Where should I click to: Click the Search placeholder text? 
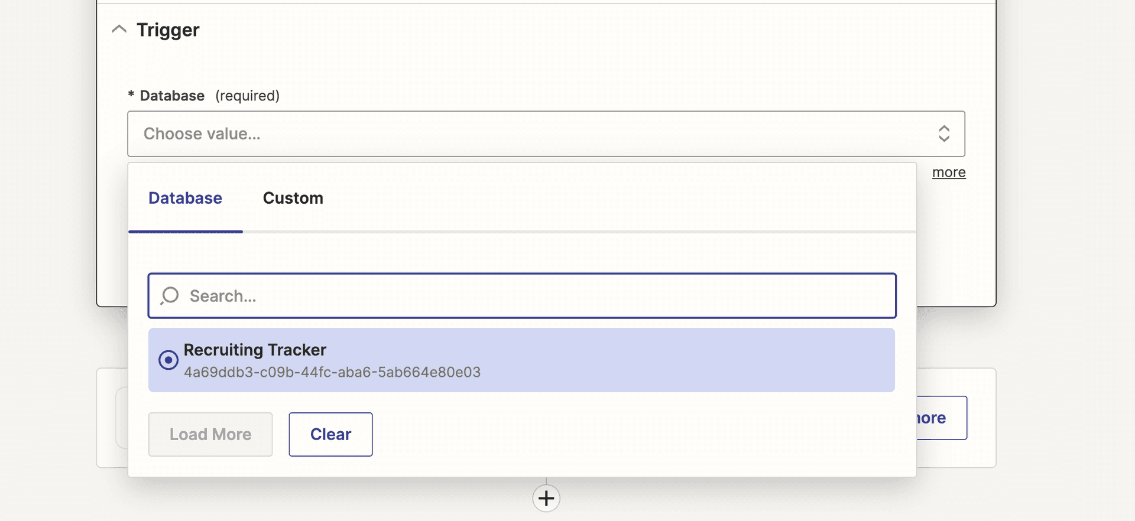[x=223, y=296]
